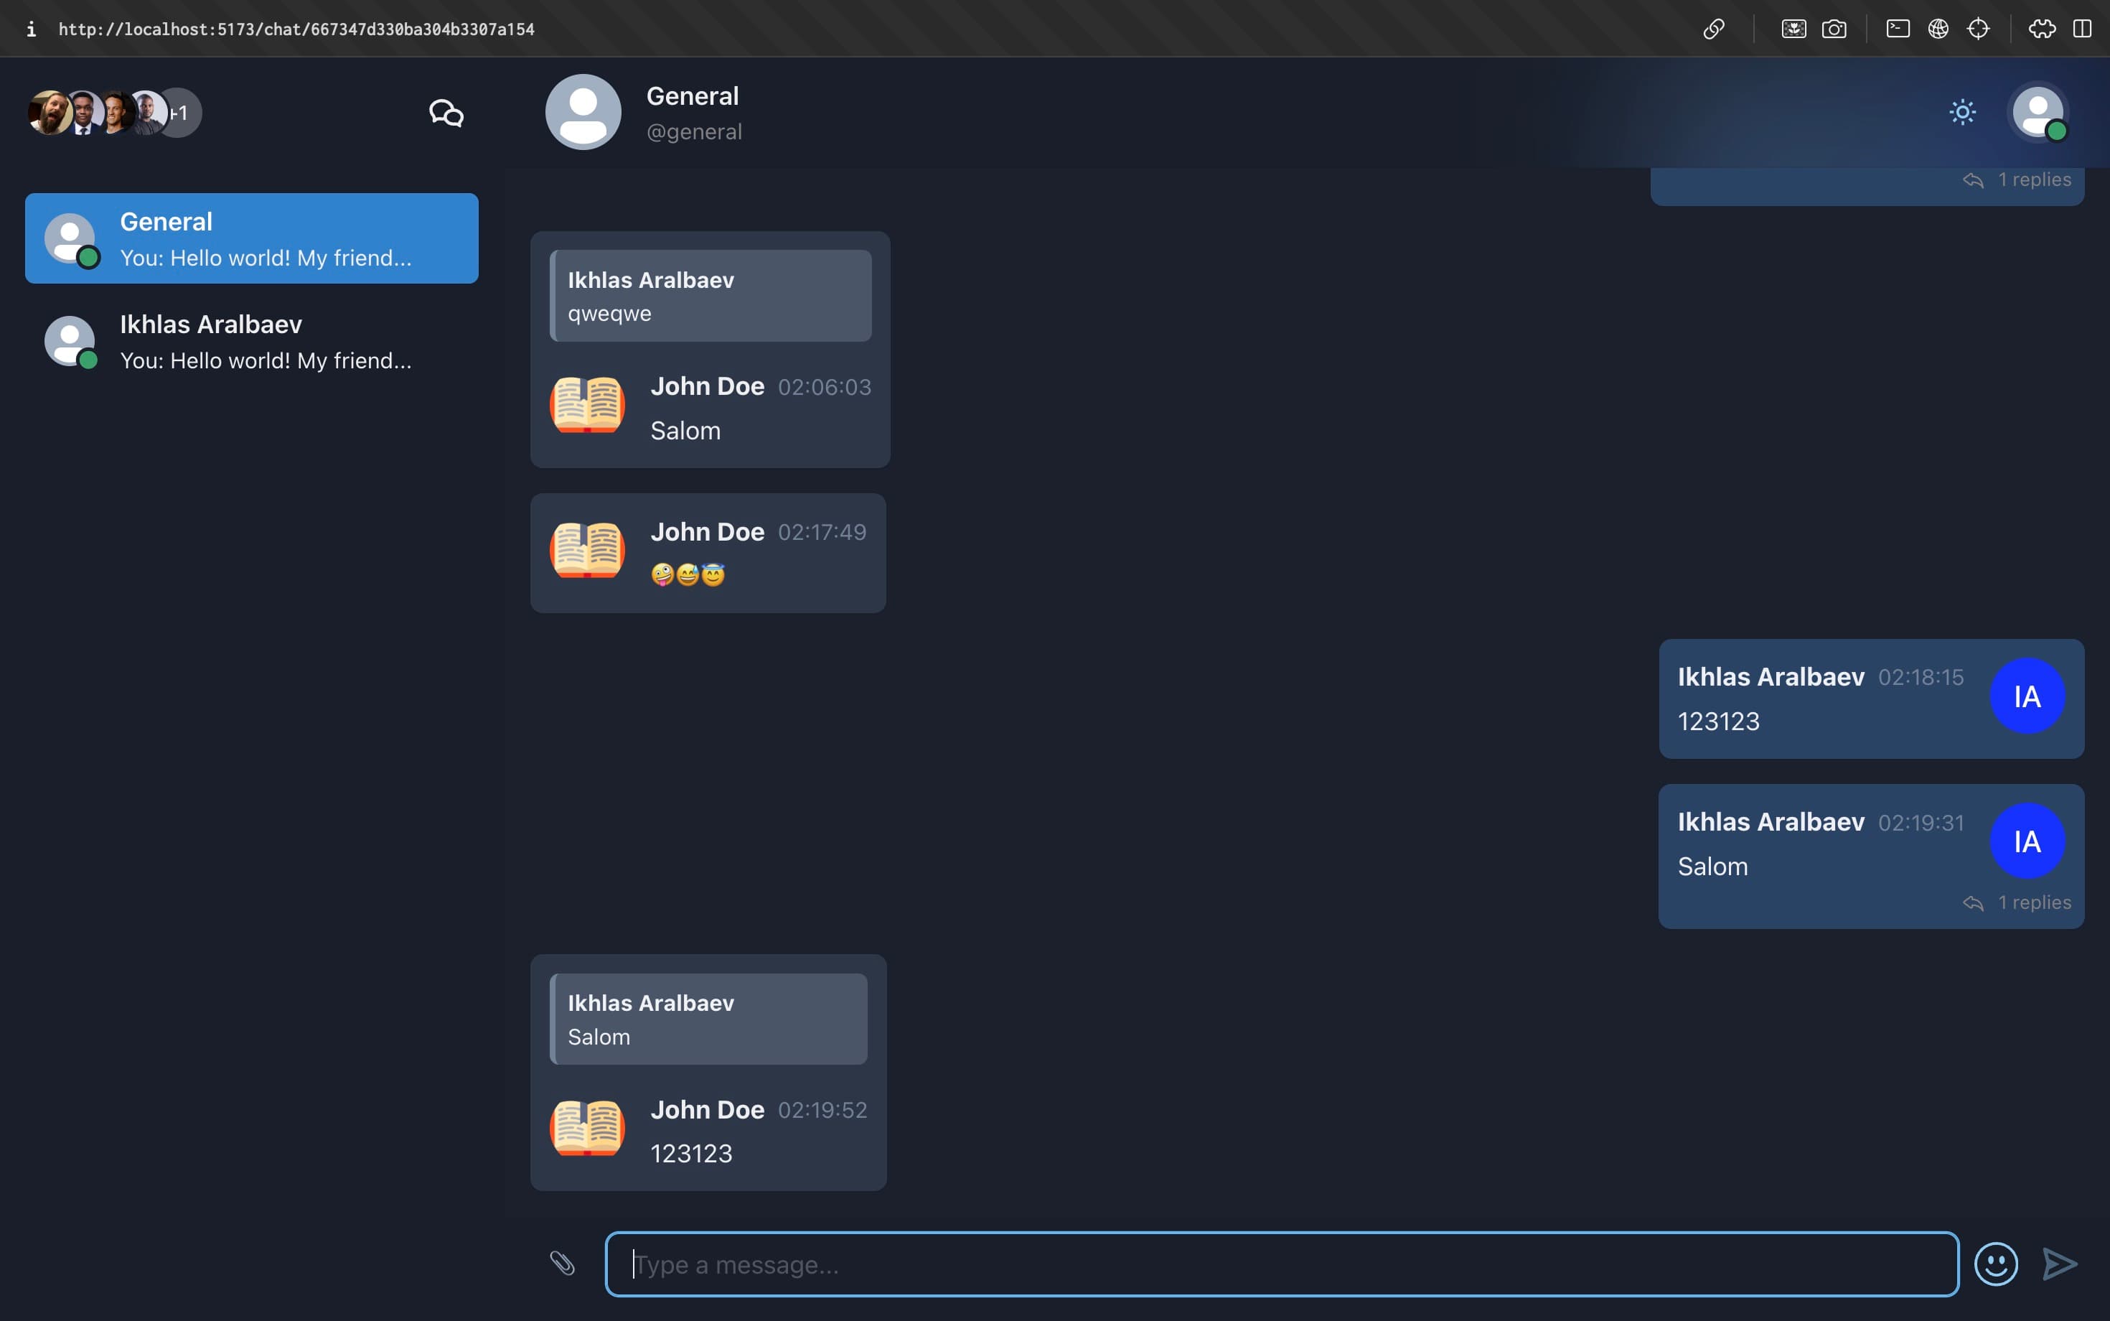This screenshot has width=2110, height=1321.
Task: Click the link icon in browser toolbar
Action: (x=1714, y=29)
